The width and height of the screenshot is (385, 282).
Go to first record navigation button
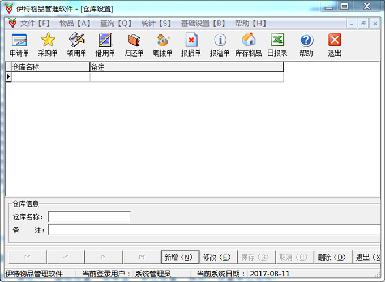tap(28, 257)
